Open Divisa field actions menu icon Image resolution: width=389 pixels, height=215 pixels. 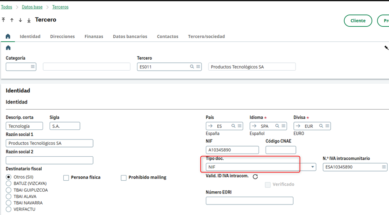pyautogui.click(x=328, y=126)
